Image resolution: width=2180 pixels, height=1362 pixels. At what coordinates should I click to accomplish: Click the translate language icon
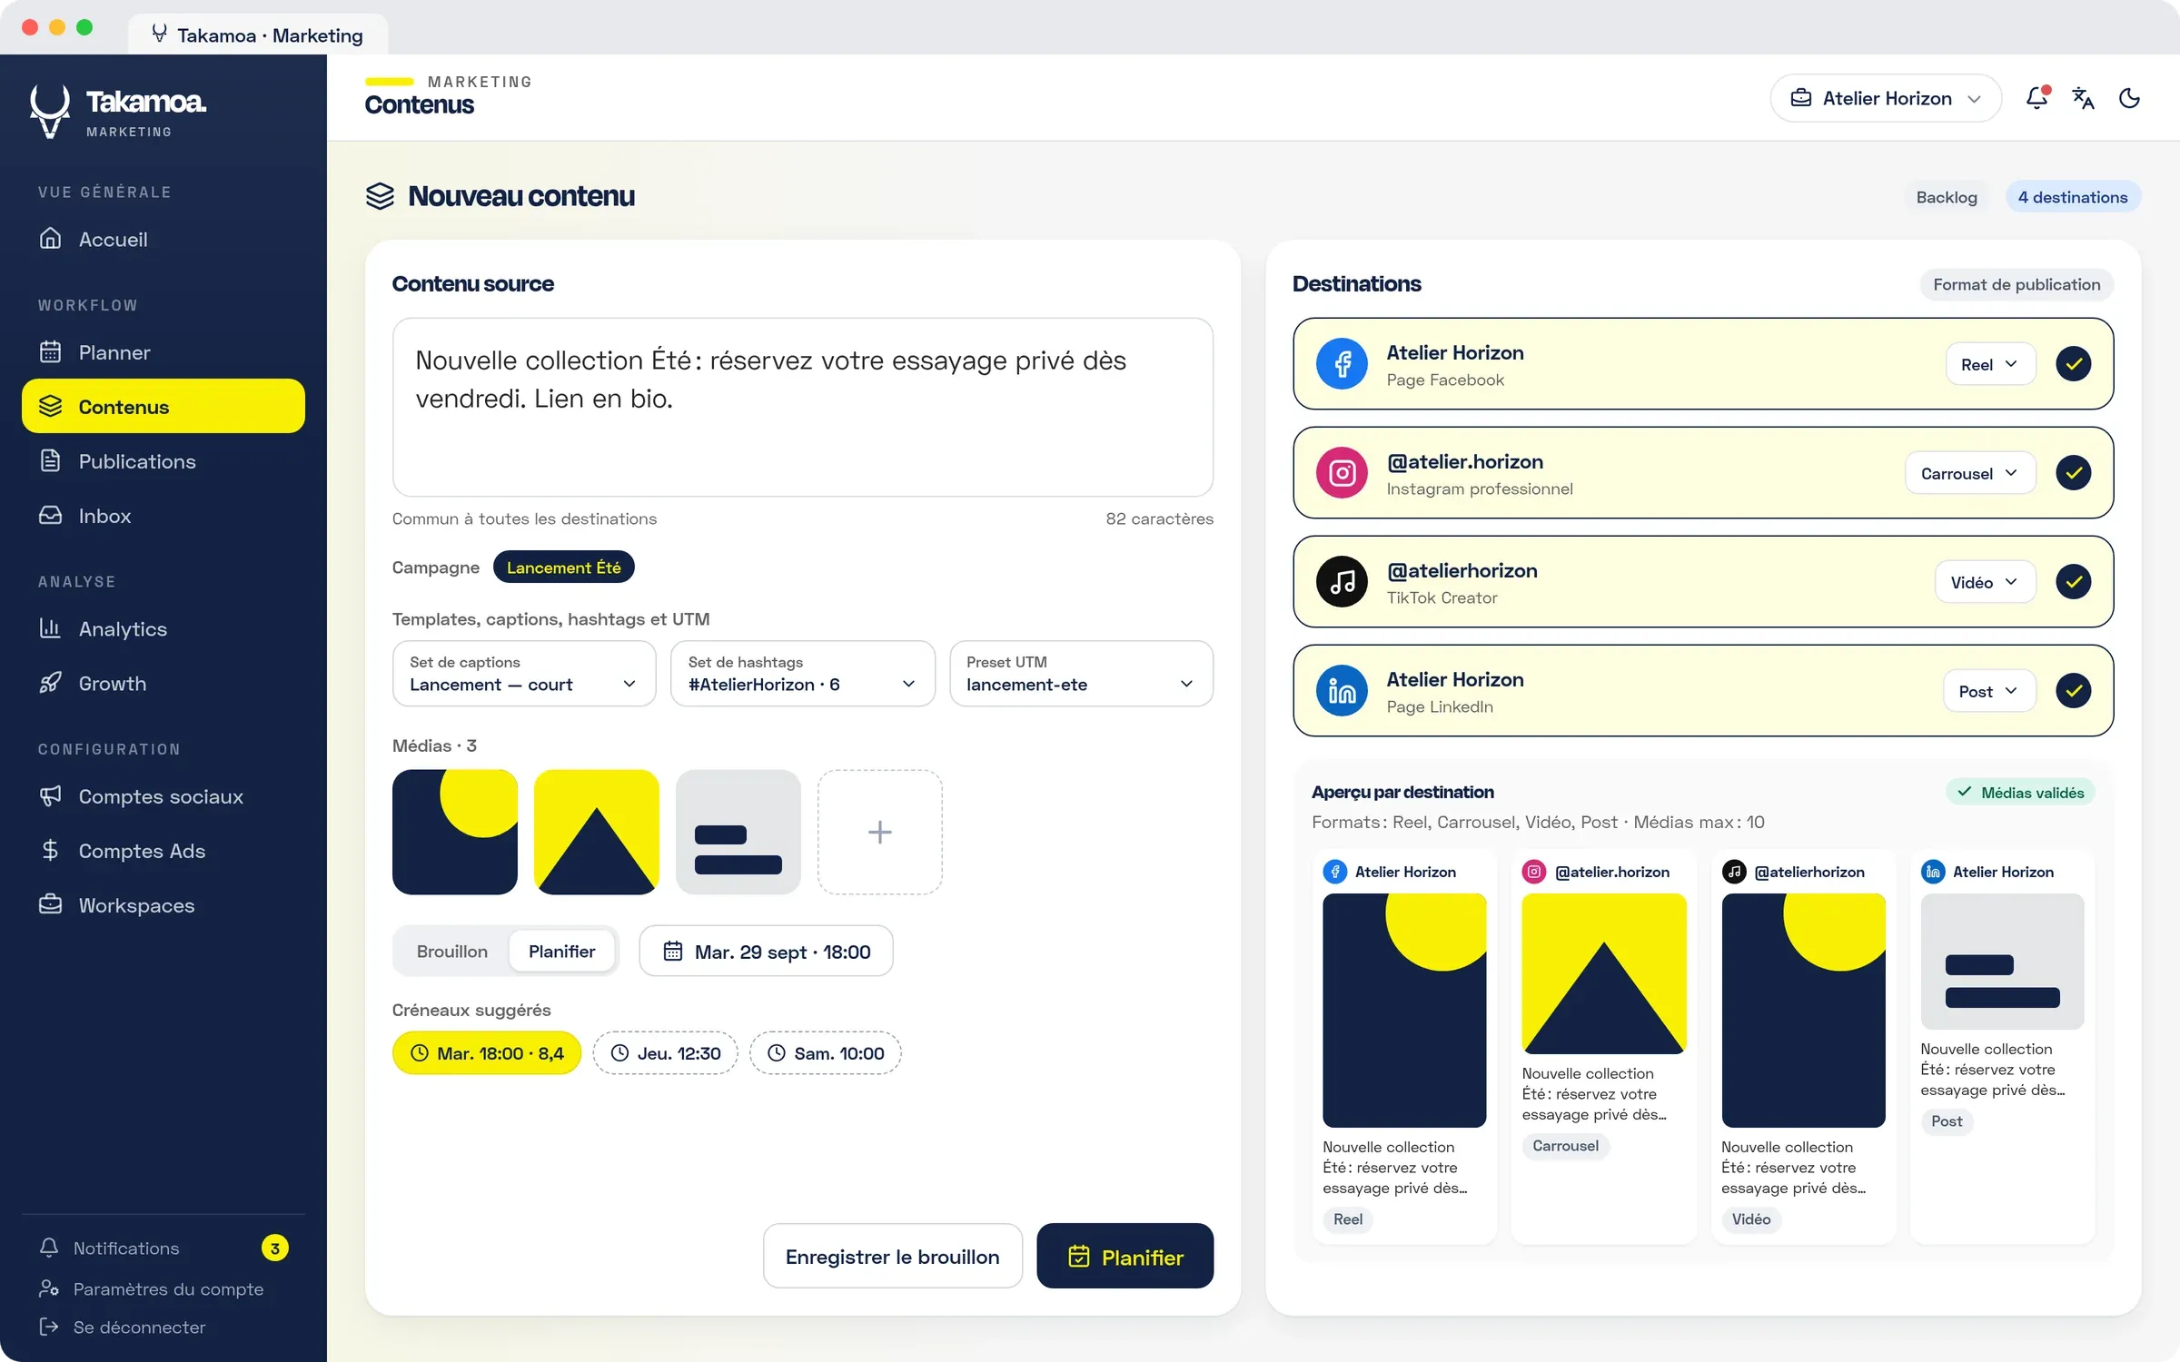pyautogui.click(x=2083, y=98)
